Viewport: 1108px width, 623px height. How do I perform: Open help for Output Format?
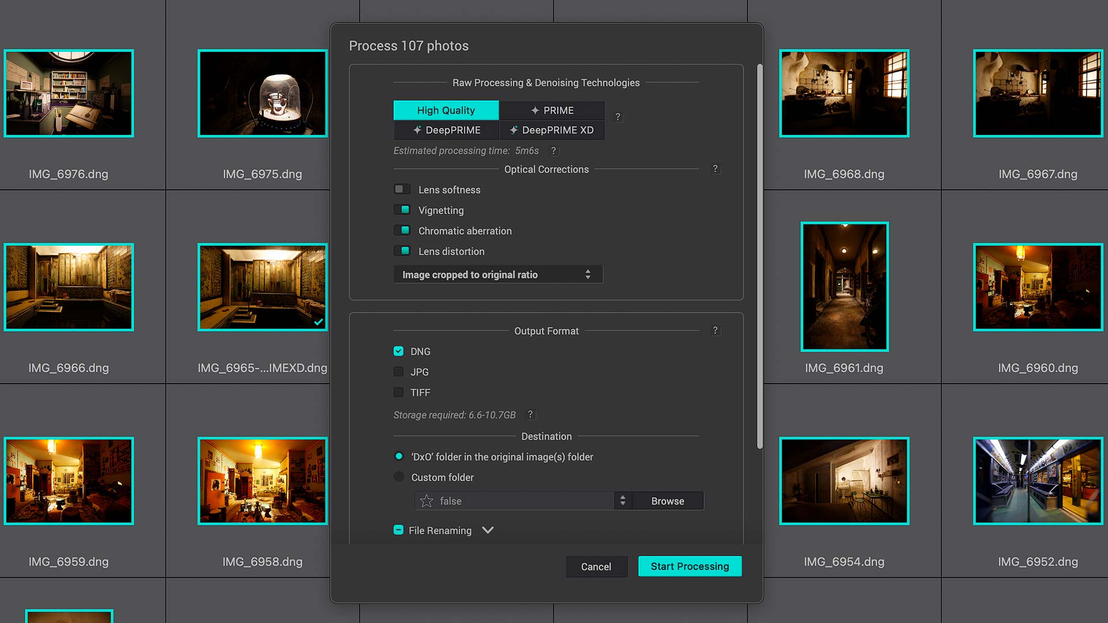tap(716, 331)
